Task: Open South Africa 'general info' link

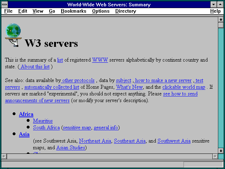Action: coord(106,127)
